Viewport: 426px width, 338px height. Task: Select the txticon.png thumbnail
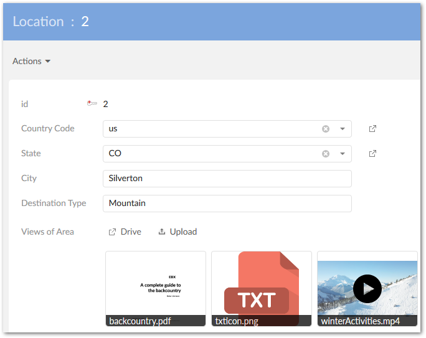262,288
